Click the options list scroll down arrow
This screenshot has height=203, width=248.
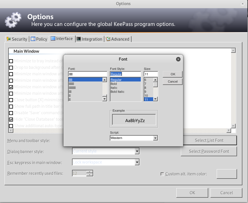(233, 126)
